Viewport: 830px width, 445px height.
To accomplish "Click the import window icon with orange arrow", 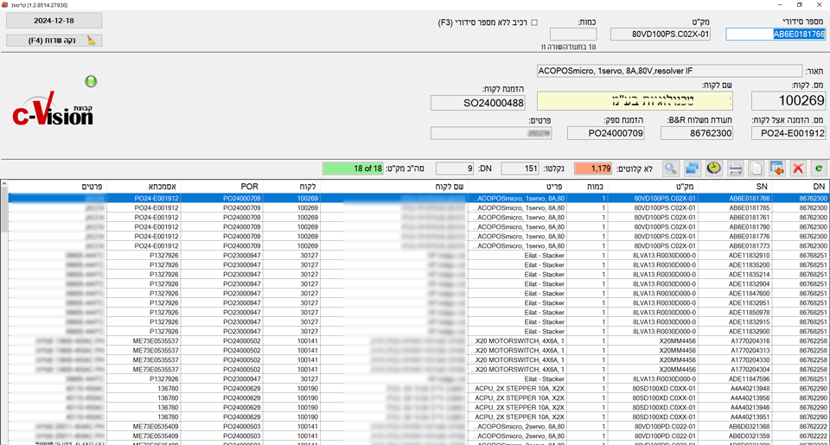I will pyautogui.click(x=777, y=168).
